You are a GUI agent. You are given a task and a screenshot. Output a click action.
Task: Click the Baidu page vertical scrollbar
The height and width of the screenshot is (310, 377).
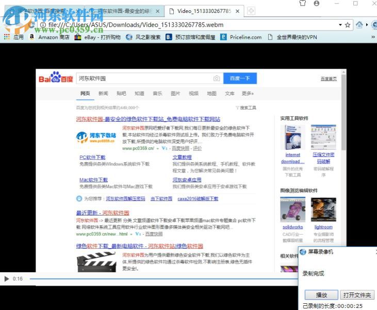(x=344, y=112)
